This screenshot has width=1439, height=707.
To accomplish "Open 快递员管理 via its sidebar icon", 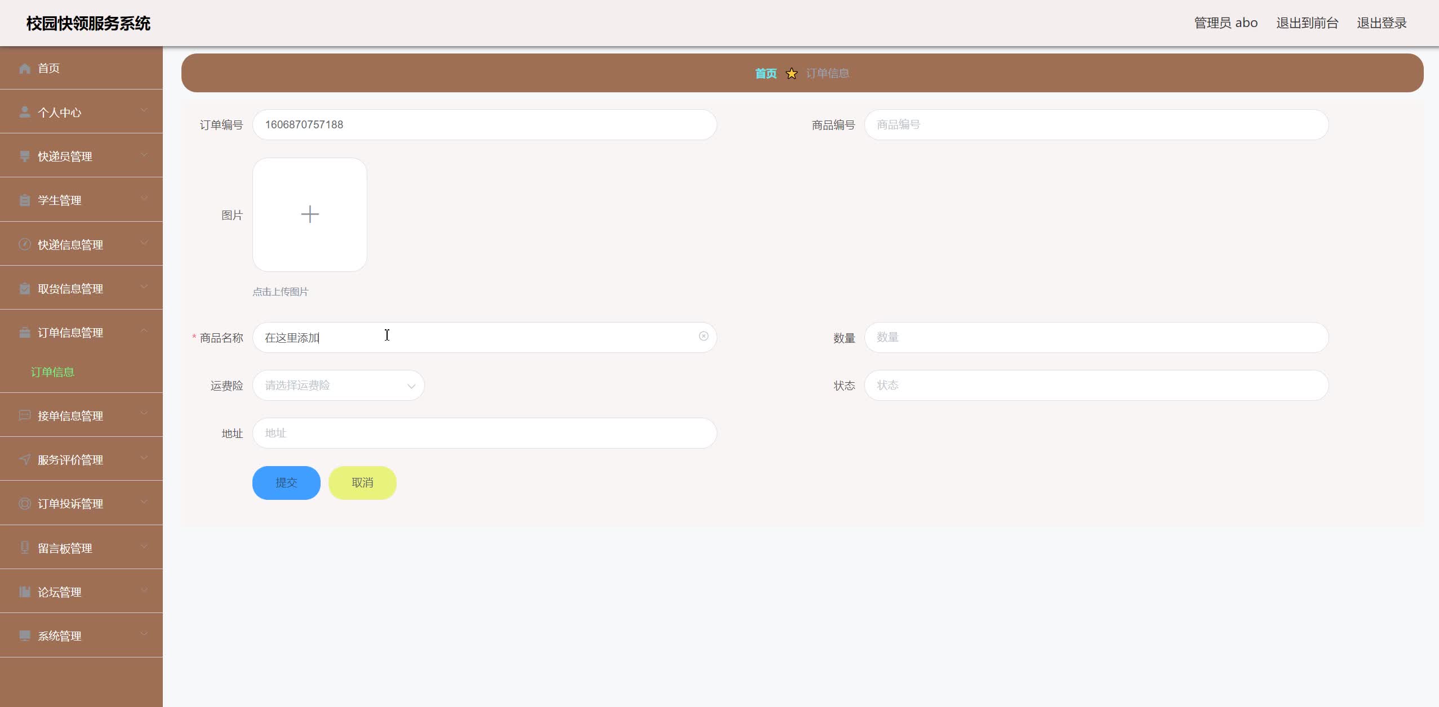I will (25, 155).
